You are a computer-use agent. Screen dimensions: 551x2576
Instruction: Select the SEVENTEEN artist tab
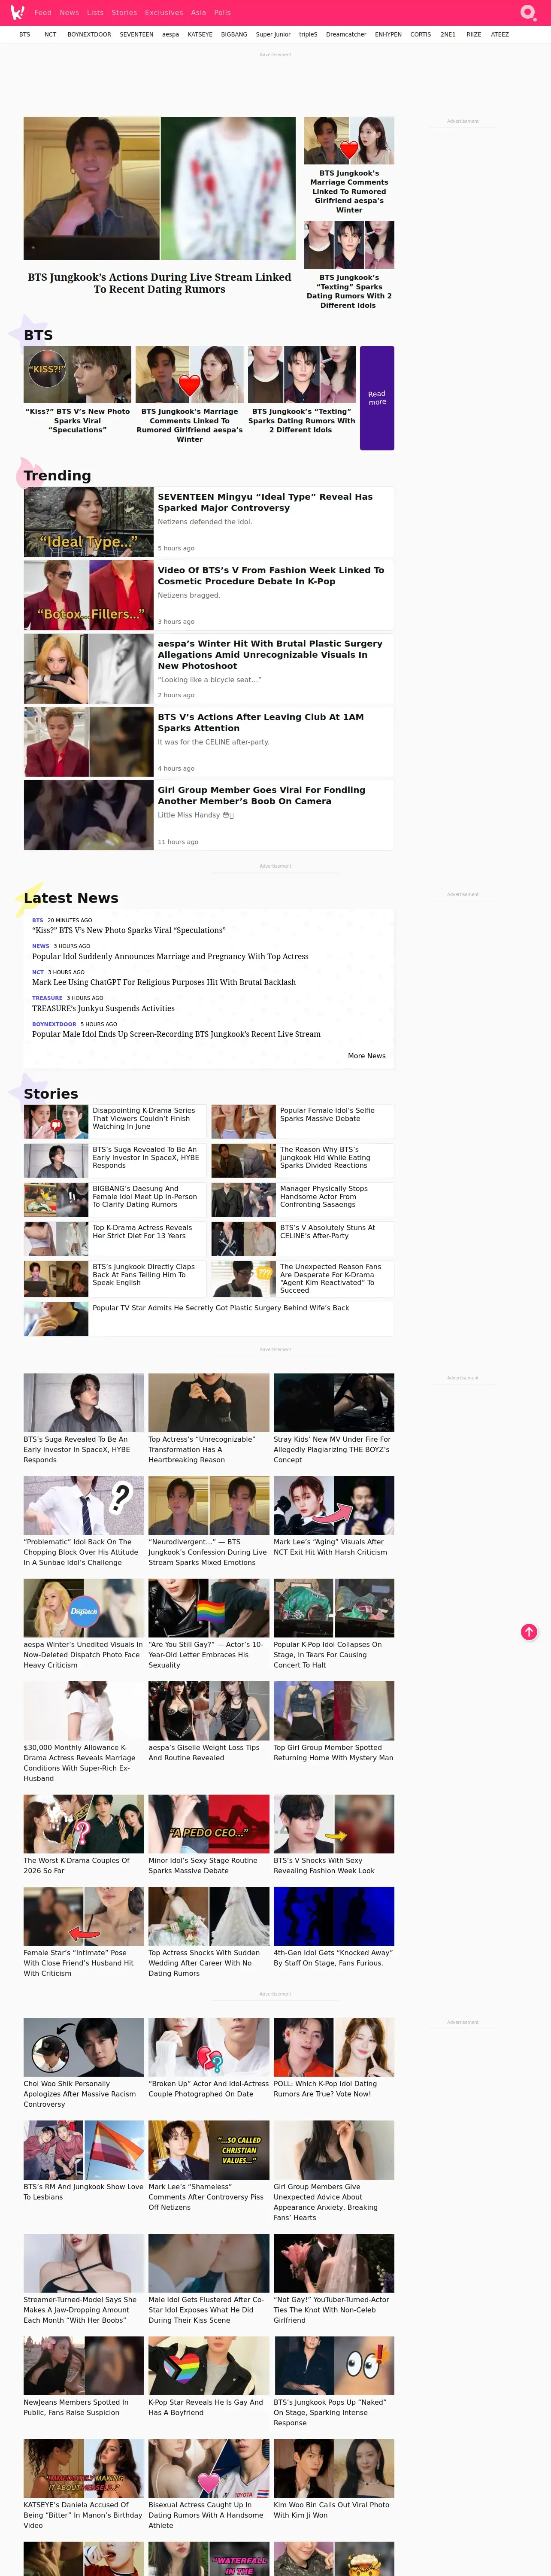point(137,34)
